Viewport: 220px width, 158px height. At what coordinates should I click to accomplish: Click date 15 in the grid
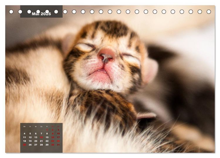coord(47,137)
